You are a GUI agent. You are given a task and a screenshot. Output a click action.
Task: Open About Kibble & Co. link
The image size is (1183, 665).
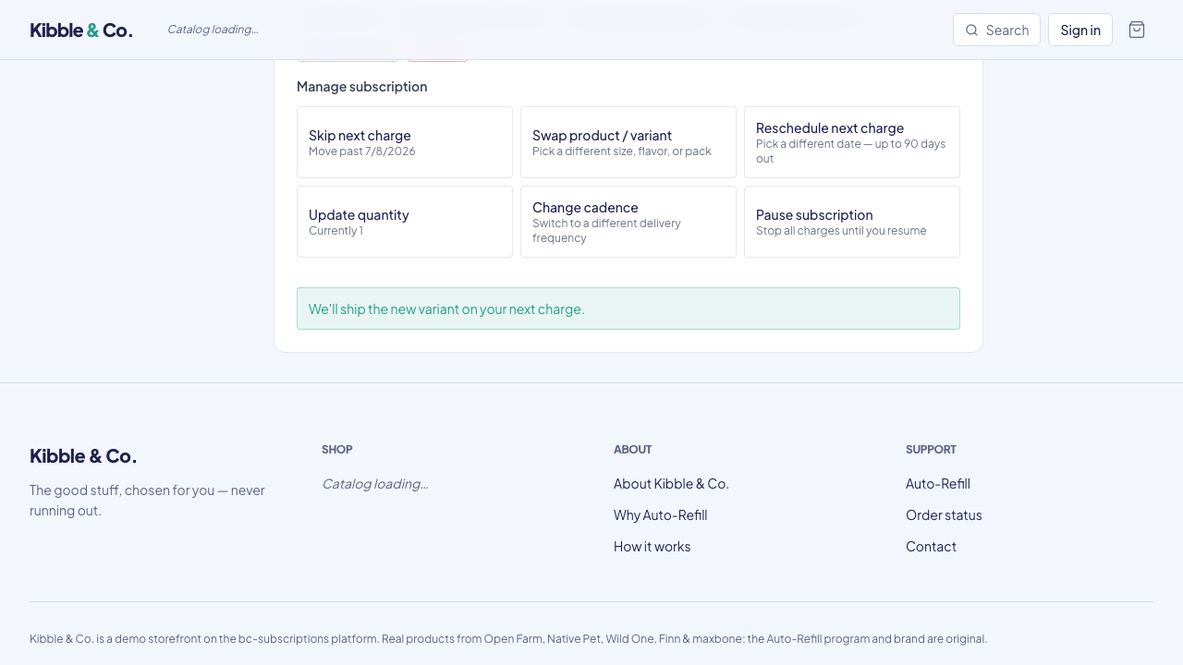click(671, 484)
